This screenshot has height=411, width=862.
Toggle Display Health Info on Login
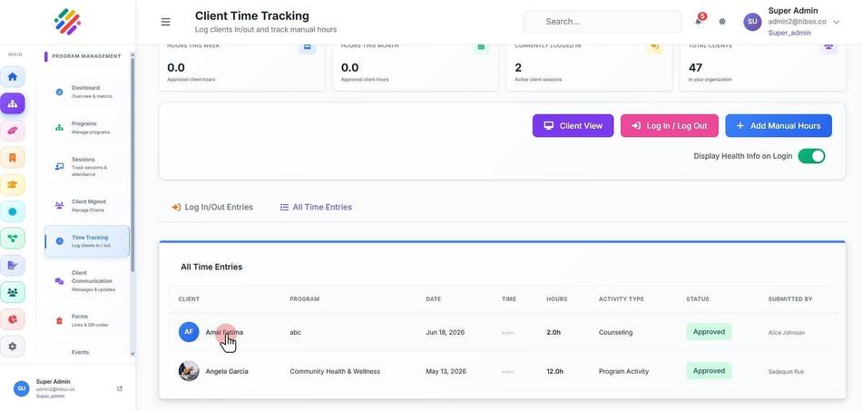point(811,156)
